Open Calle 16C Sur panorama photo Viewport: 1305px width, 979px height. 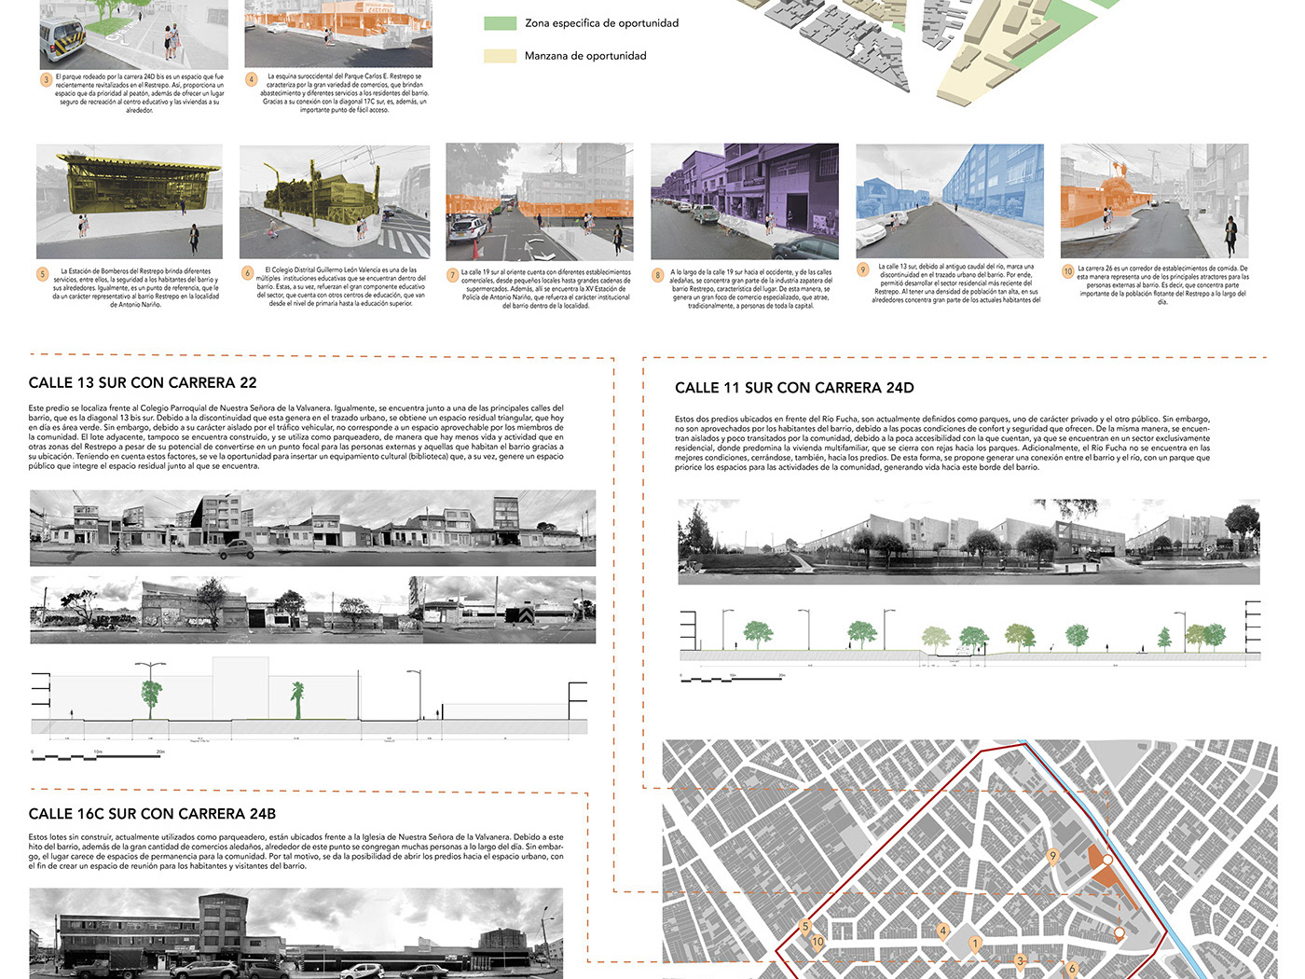point(295,933)
